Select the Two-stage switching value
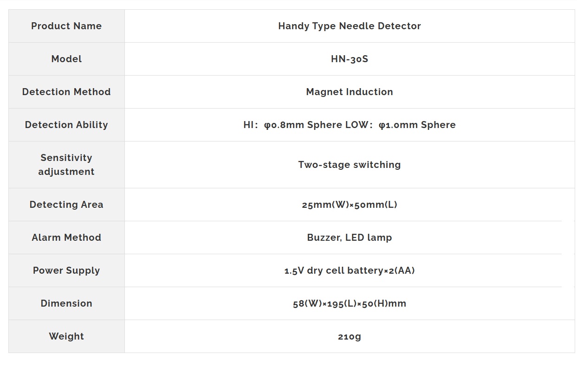 pos(350,165)
